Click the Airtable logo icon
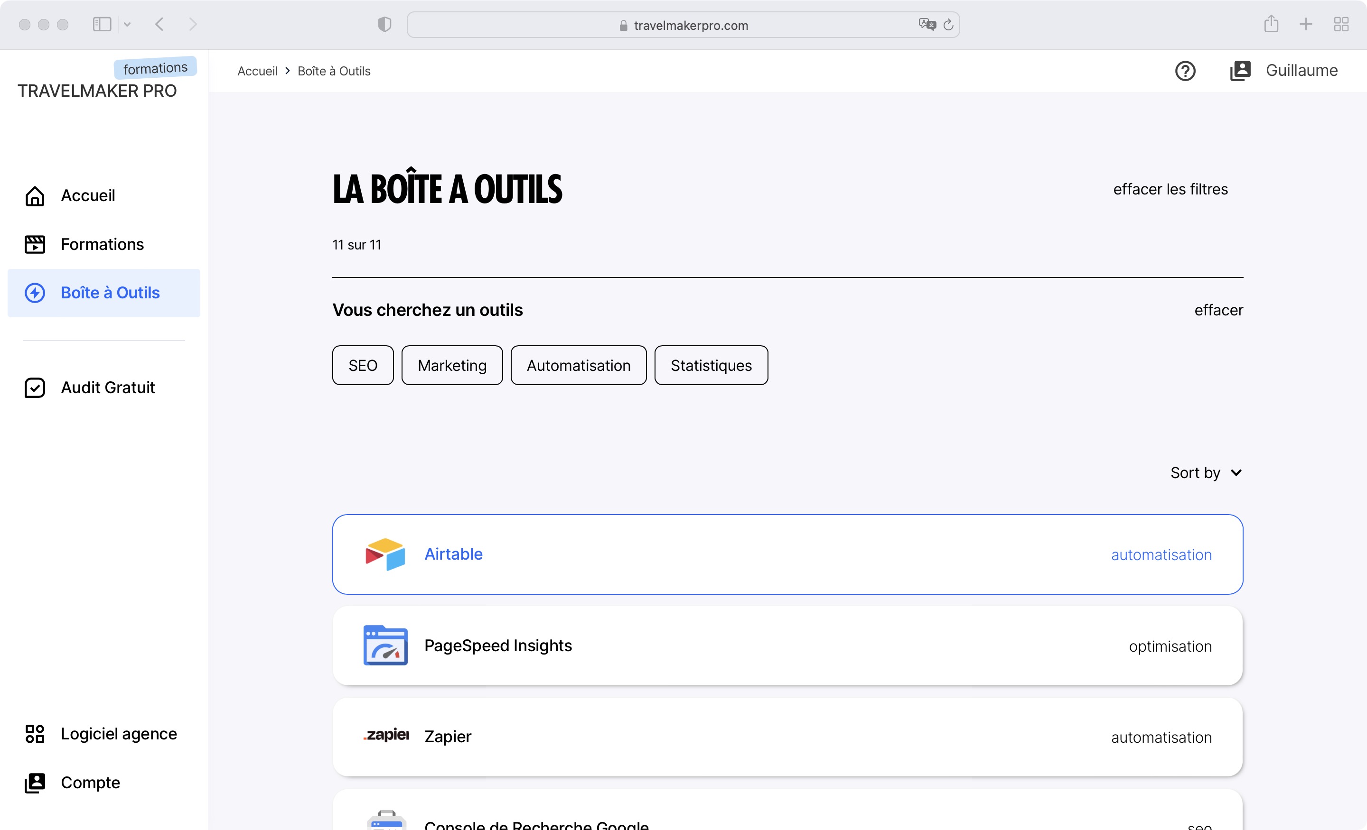Screen dimensions: 1367x830 [385, 554]
